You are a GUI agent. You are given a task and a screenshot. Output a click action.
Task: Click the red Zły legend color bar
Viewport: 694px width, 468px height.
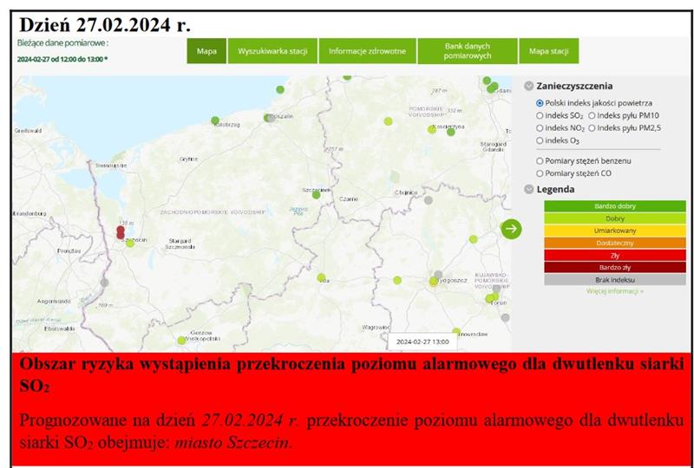(x=614, y=256)
